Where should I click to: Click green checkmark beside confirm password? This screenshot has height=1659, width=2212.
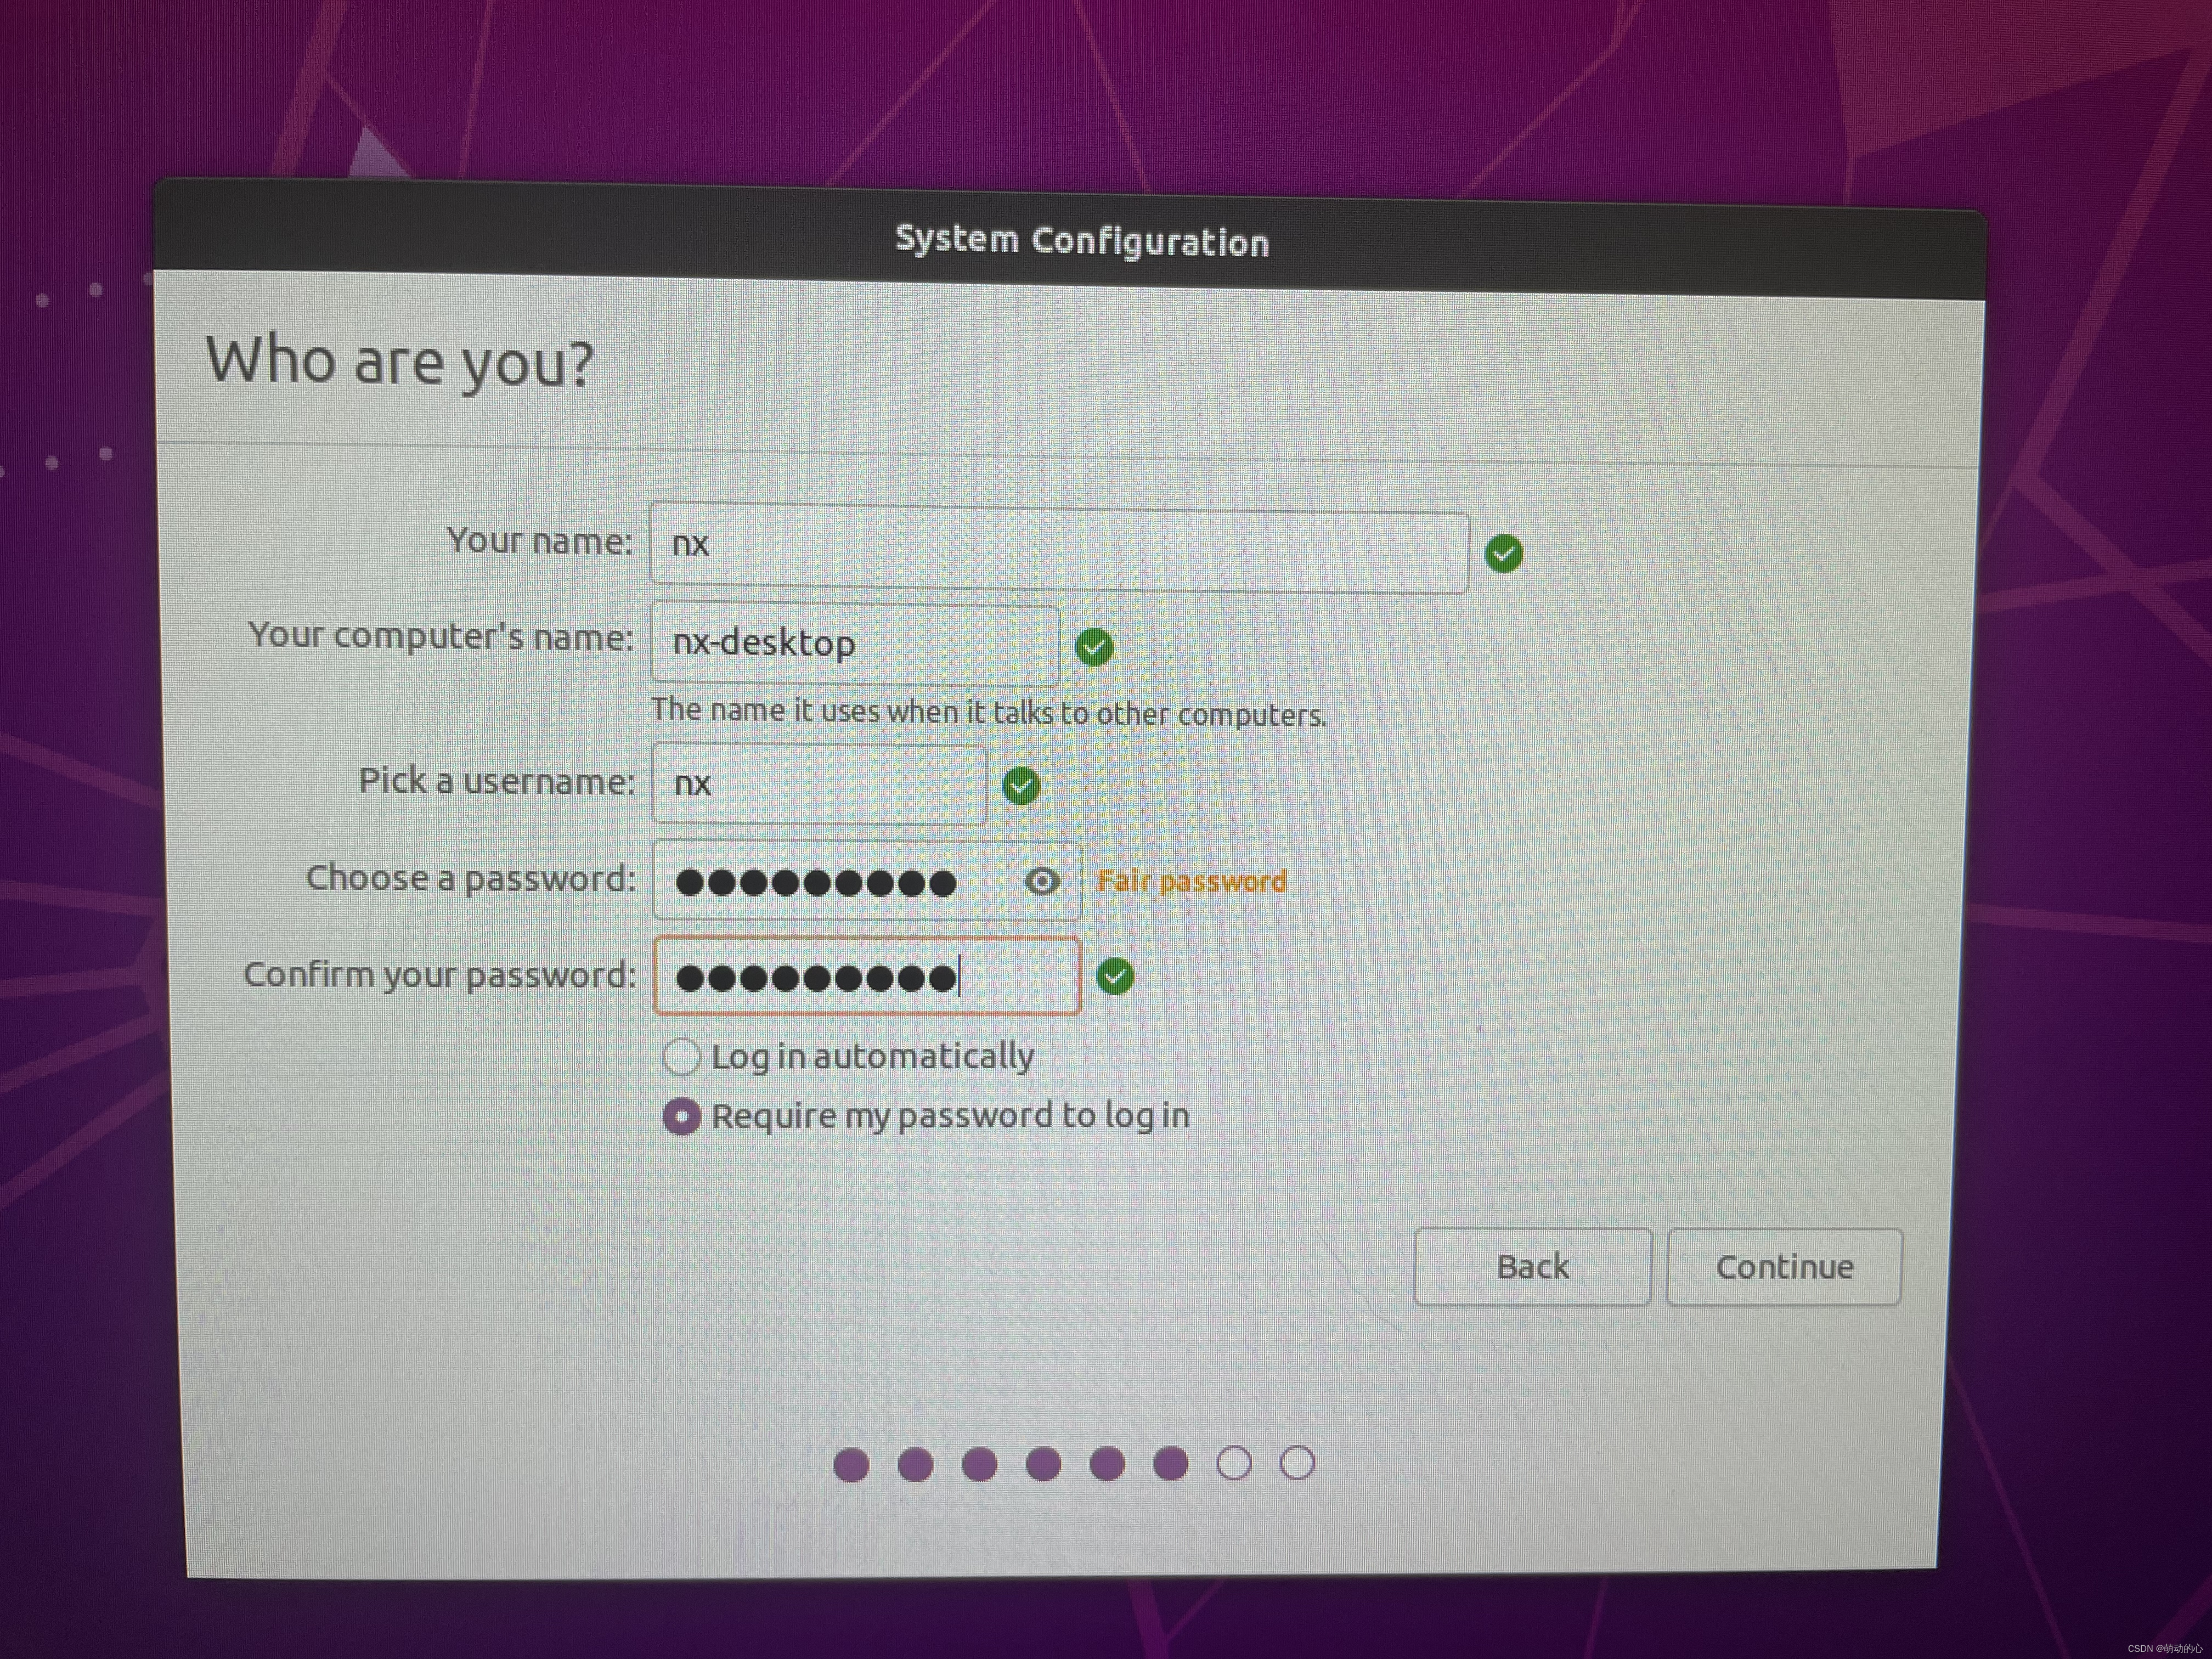(x=1115, y=976)
